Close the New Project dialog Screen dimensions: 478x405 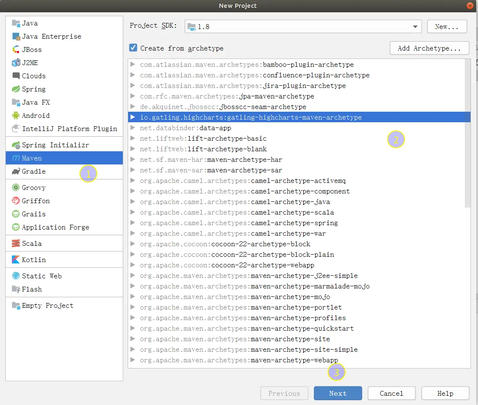coord(470,5)
